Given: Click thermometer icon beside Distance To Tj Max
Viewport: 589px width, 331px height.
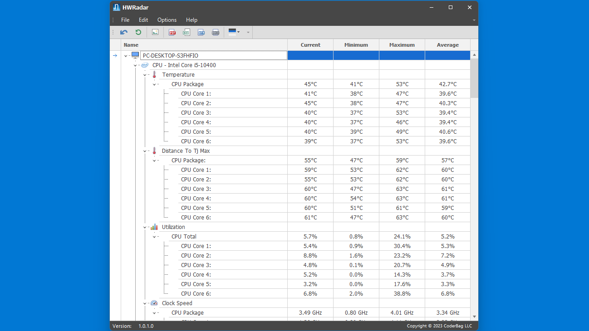Looking at the screenshot, I should tap(154, 151).
